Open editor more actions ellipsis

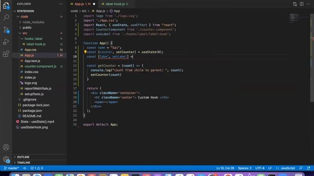pos(308,4)
